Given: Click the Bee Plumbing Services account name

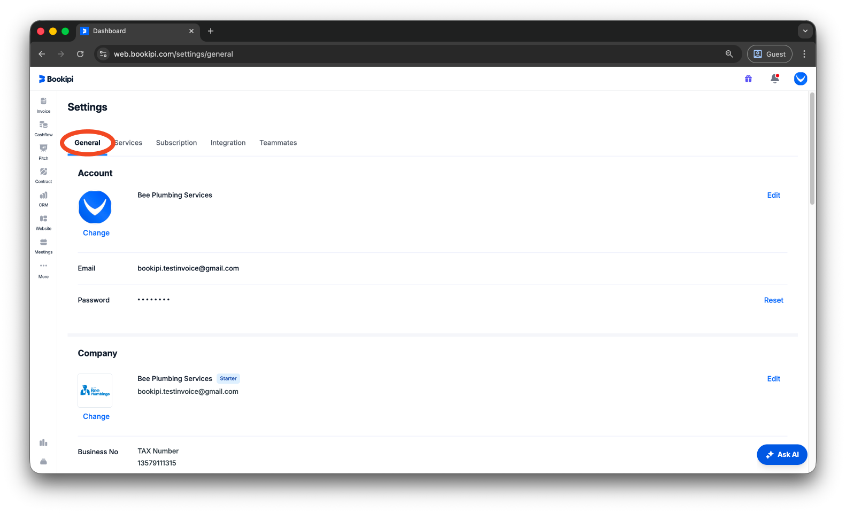Looking at the screenshot, I should click(175, 195).
